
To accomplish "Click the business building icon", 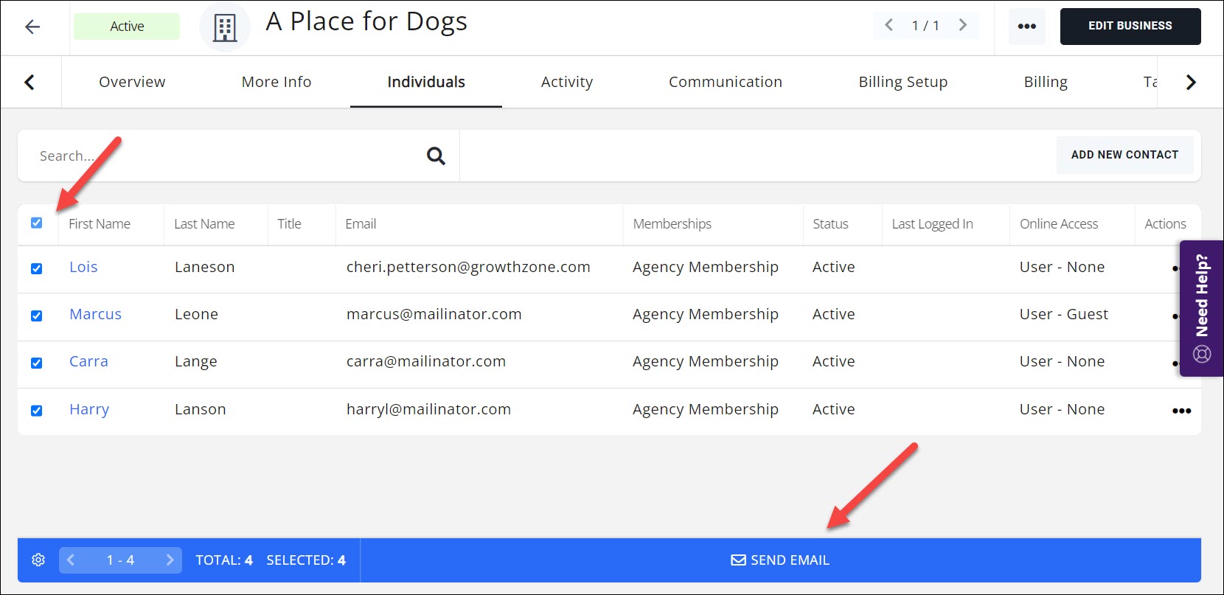I will [225, 28].
